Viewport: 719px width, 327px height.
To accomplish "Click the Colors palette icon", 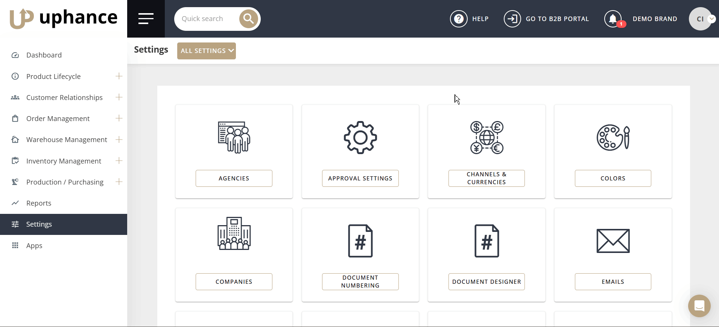I will pos(613,138).
